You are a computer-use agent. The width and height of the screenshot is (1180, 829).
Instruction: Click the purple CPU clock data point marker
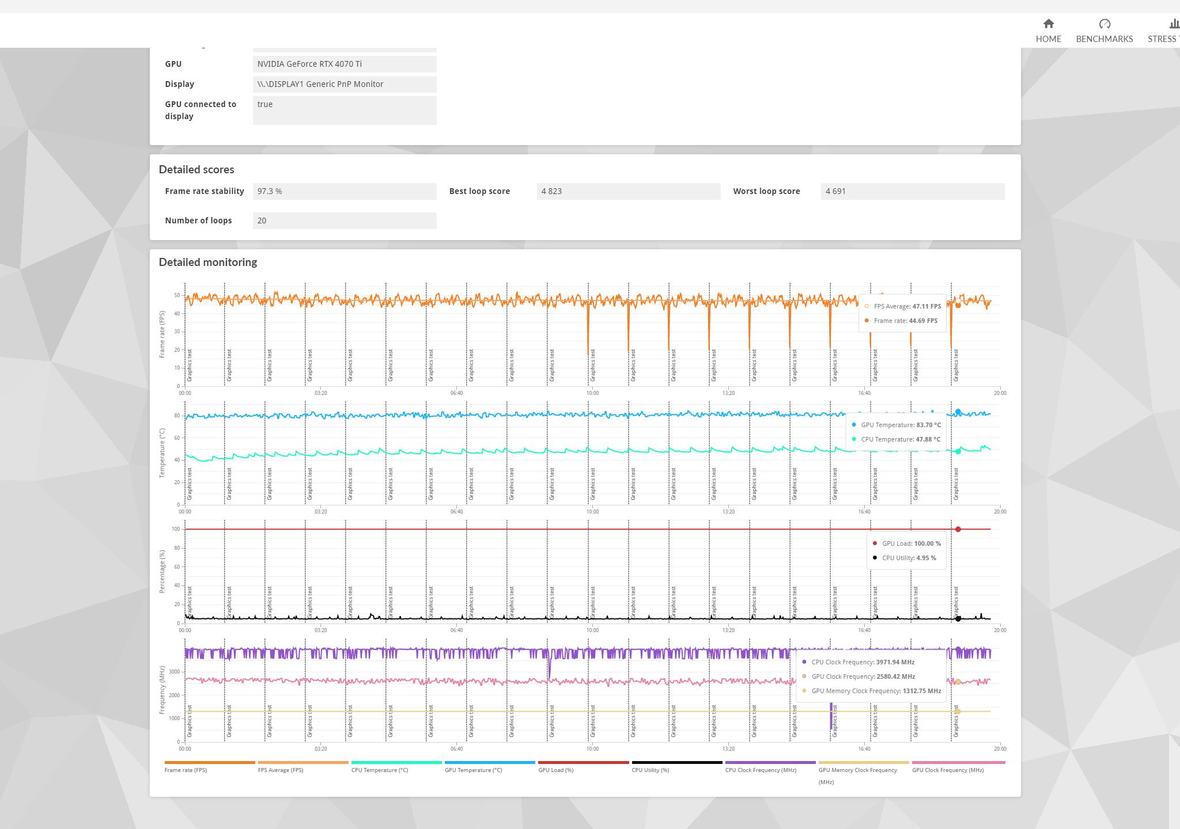pos(958,650)
